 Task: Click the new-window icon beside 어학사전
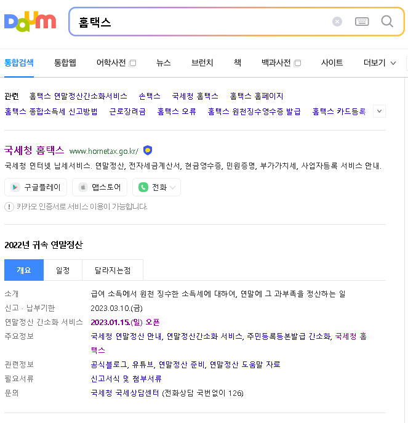point(132,63)
